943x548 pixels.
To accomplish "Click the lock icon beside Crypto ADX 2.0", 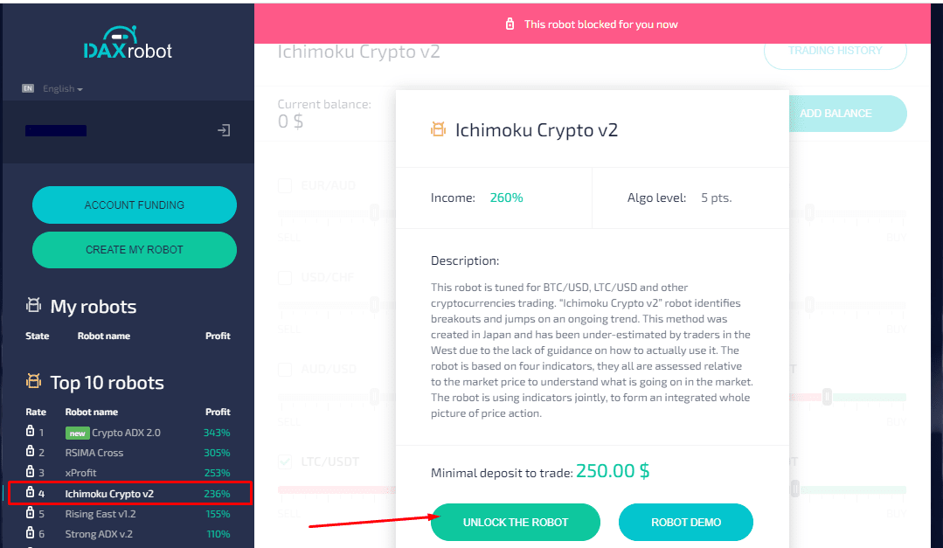I will point(30,431).
